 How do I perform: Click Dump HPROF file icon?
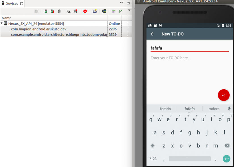tap(52, 11)
